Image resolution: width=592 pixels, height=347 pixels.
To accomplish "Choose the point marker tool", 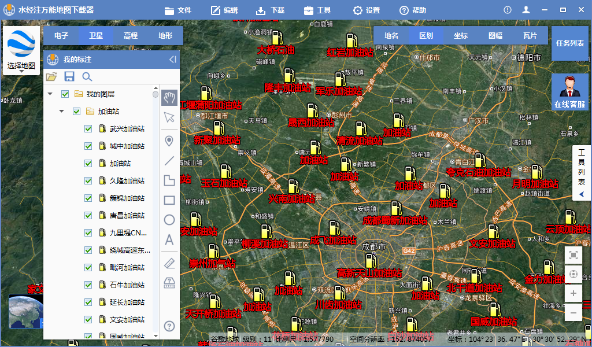I will pos(169,141).
